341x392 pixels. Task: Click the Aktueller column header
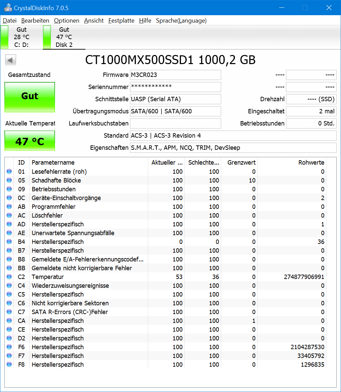click(166, 163)
